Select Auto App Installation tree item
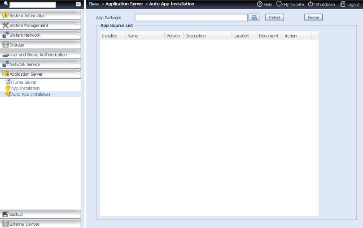 31,94
